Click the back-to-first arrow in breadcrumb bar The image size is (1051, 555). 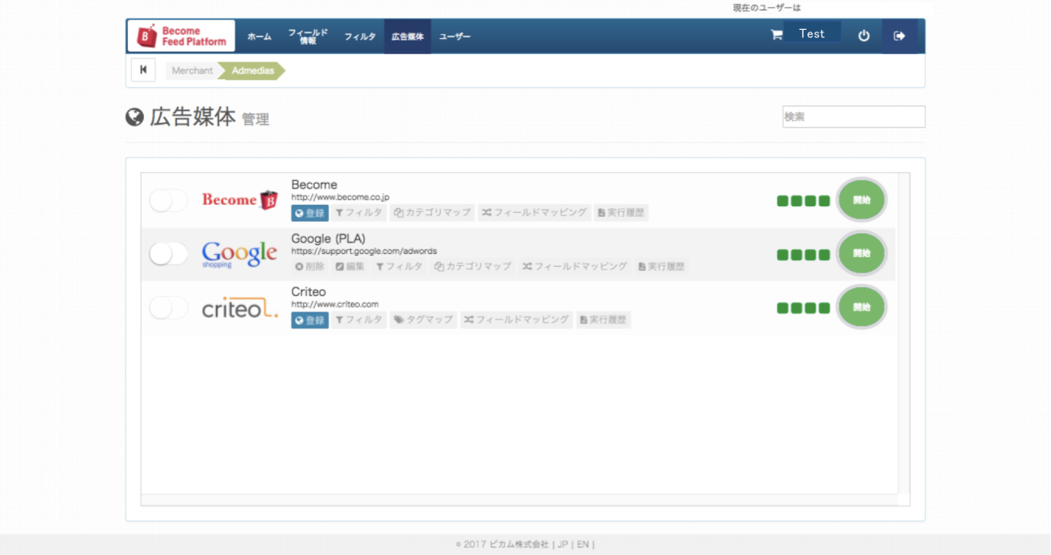pyautogui.click(x=143, y=70)
